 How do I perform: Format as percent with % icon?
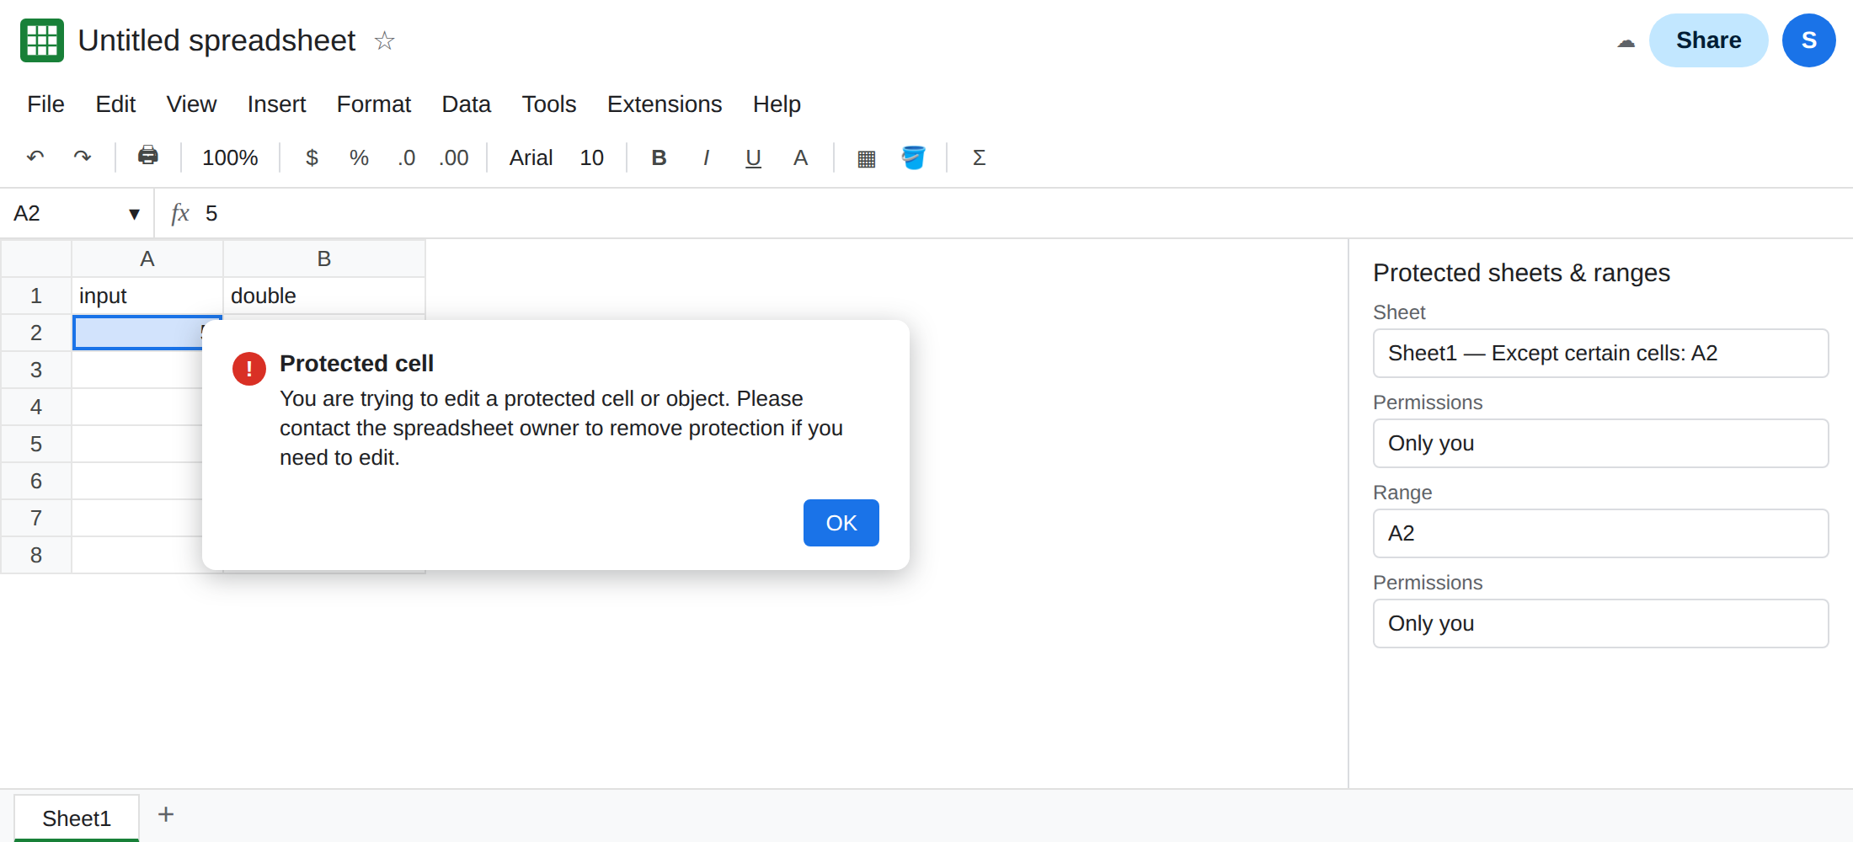(x=360, y=157)
